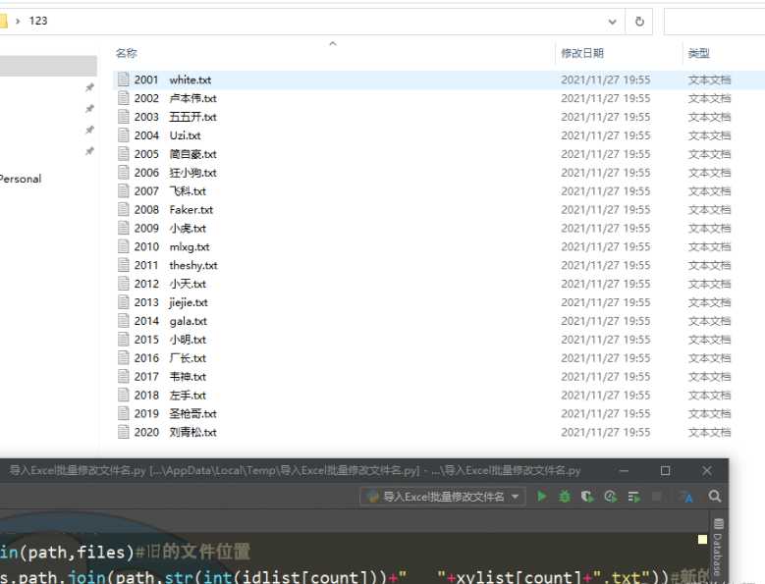Select the Personal item in navigation pane
The width and height of the screenshot is (765, 584).
(21, 179)
